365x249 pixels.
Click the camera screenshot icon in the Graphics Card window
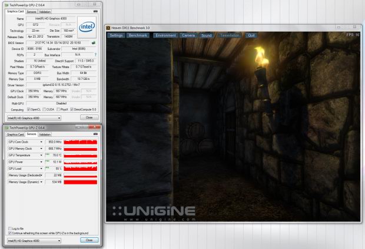coord(95,11)
